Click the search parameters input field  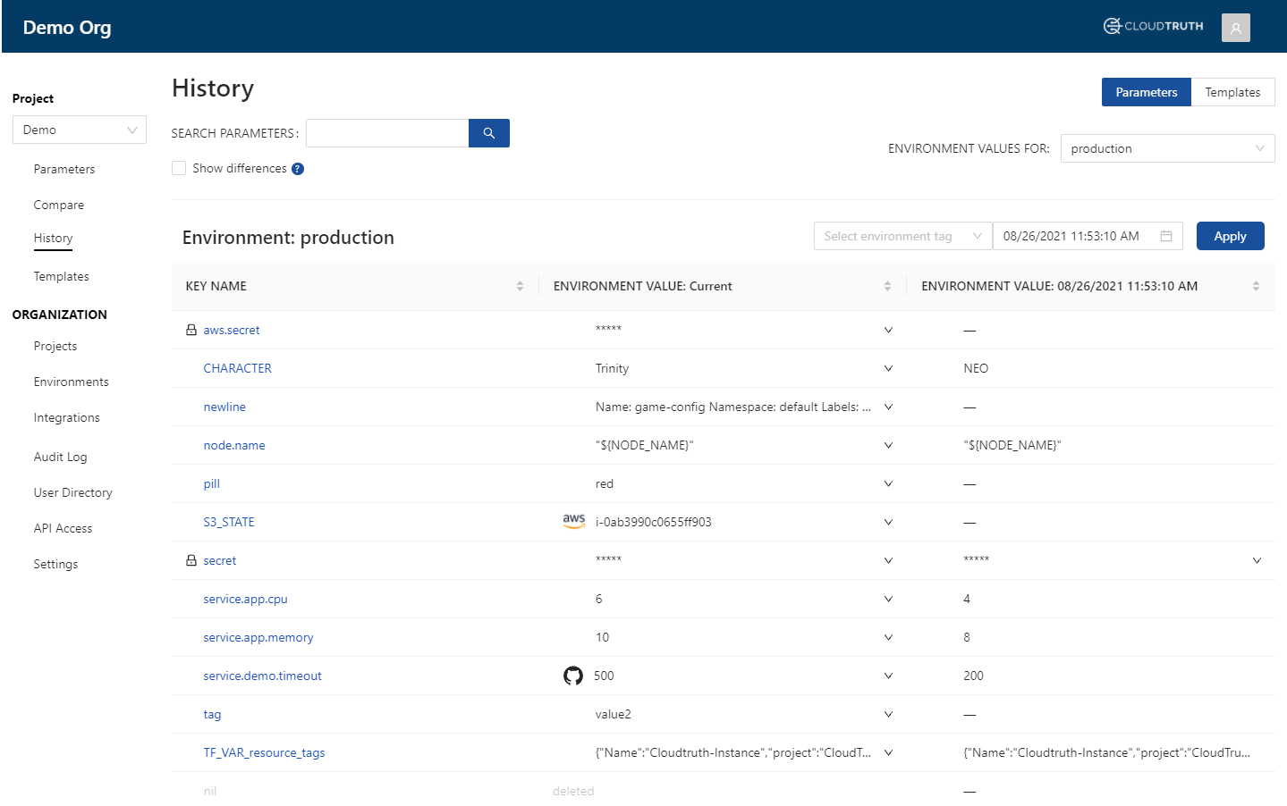click(x=386, y=133)
